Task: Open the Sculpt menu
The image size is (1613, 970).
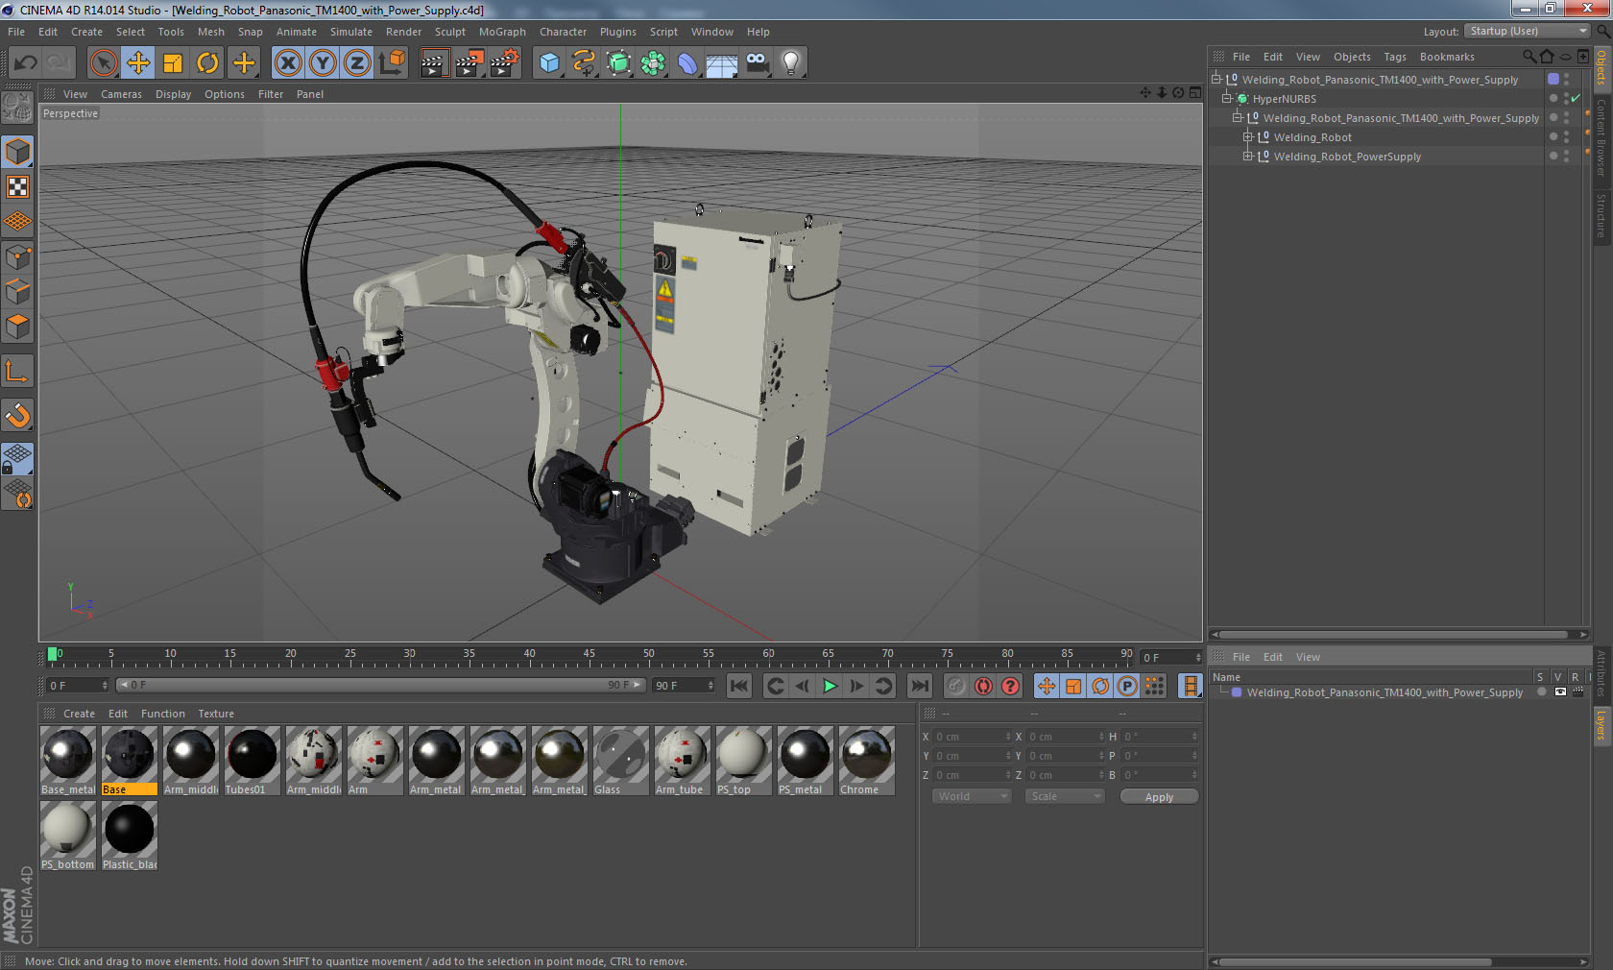Action: point(449,32)
